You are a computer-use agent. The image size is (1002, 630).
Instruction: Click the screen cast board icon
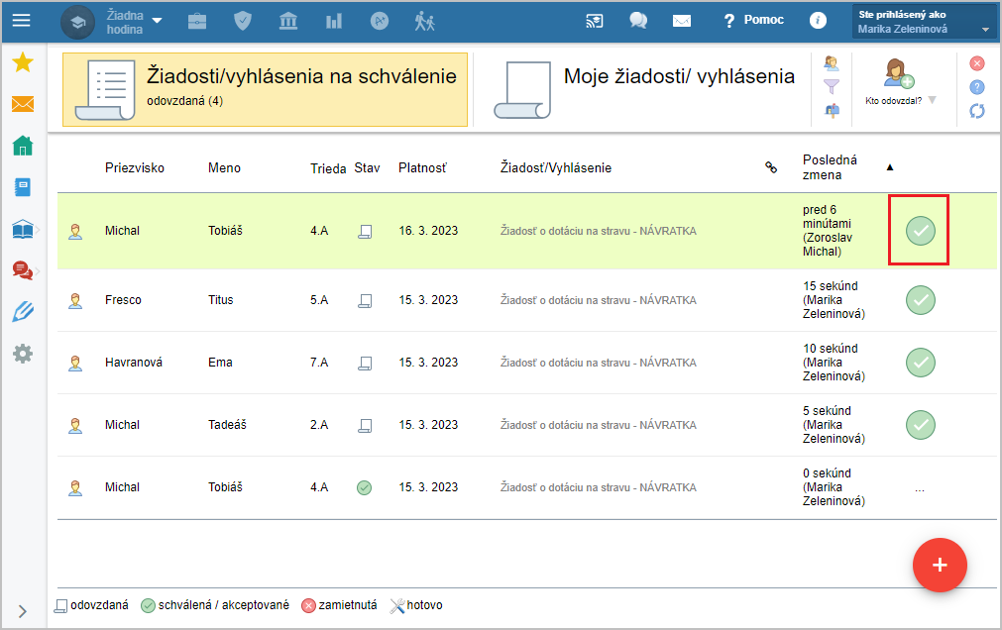(x=595, y=21)
